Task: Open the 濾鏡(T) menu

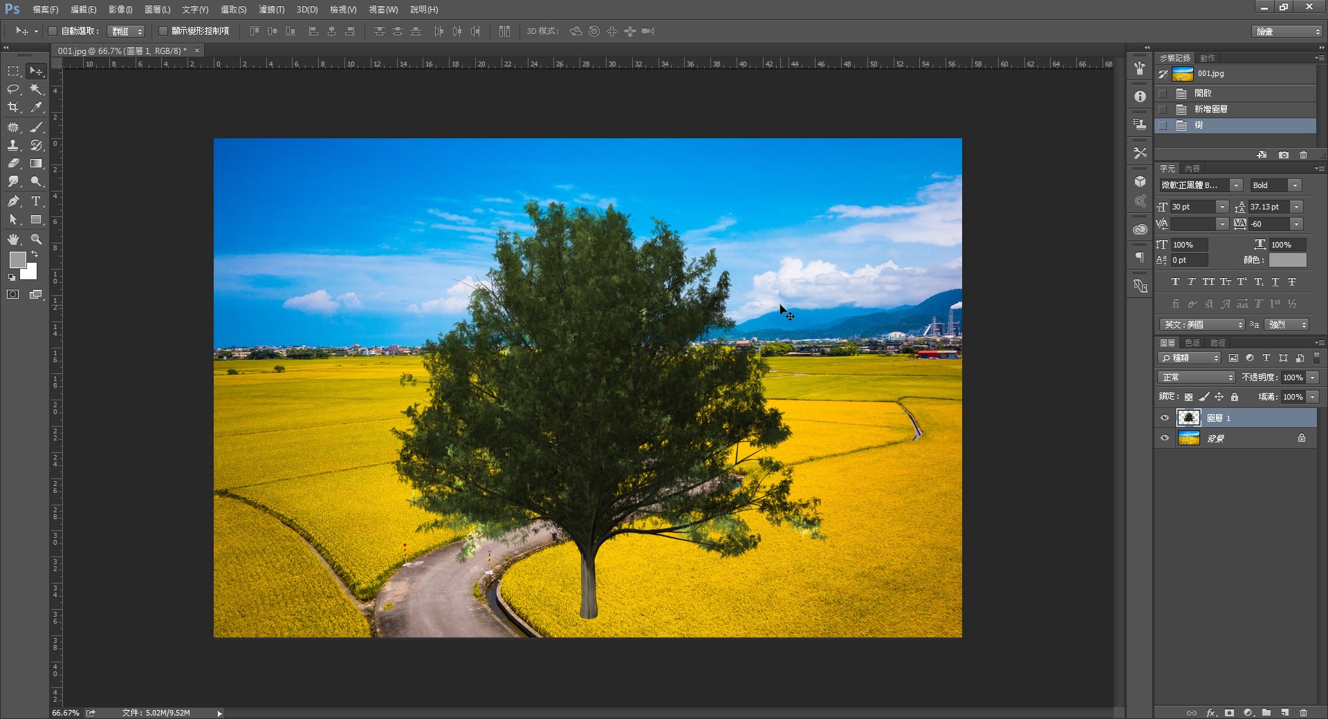Action: pyautogui.click(x=271, y=10)
